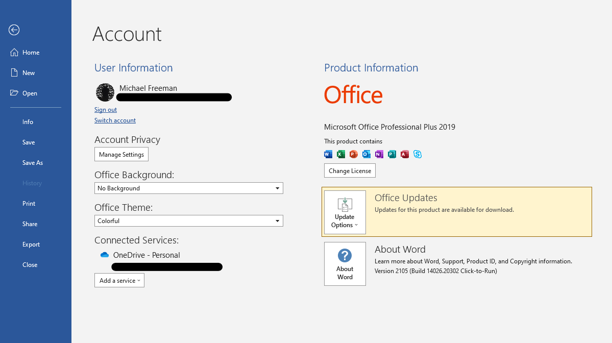Click the OneNote app icon
This screenshot has width=612, height=343.
[x=379, y=154]
